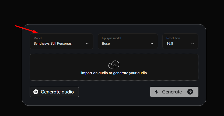224x116 pixels.
Task: Click the Generate button
Action: [x=174, y=92]
